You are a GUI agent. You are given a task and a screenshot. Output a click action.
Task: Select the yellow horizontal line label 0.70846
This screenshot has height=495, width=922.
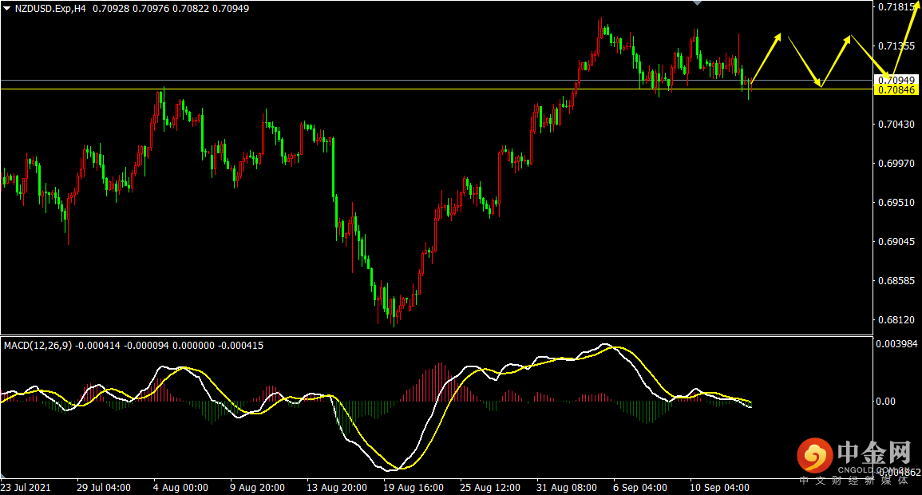[x=896, y=89]
